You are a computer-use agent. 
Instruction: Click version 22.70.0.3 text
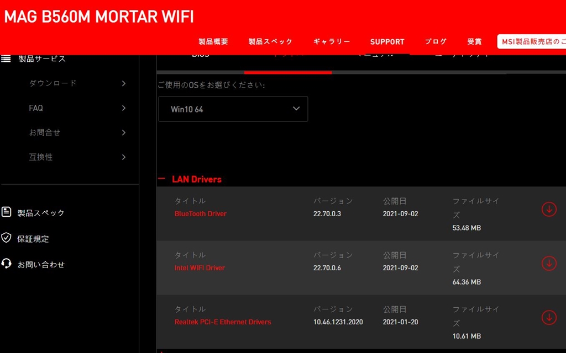tap(327, 213)
